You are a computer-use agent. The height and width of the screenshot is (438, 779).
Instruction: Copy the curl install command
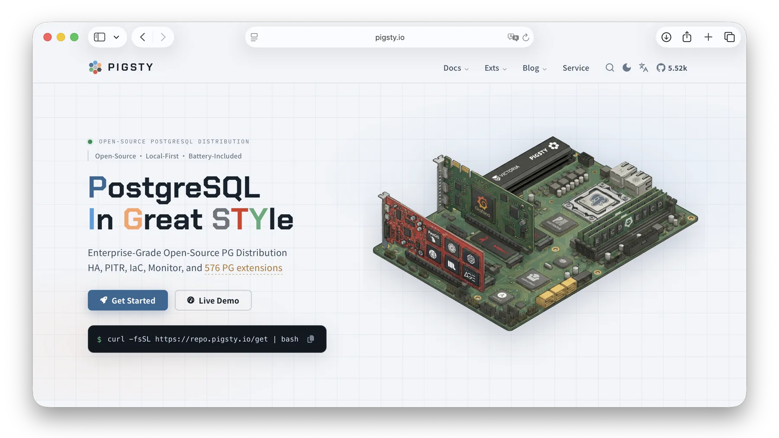point(311,339)
